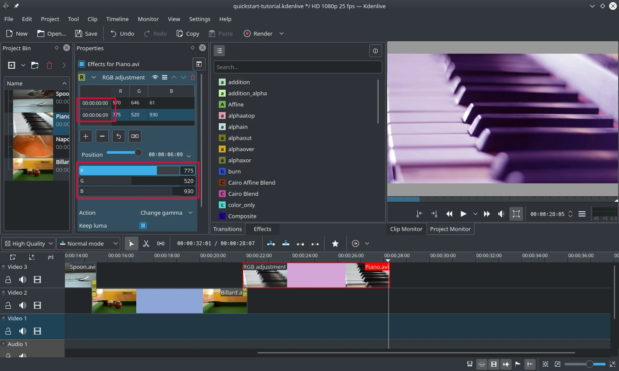Toggle Keep luma checkbox in RGB adjustment
Screen dimensions: 619x371
143,225
